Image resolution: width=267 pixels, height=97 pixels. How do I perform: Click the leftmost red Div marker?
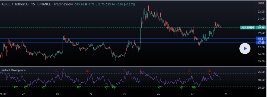click(x=57, y=71)
